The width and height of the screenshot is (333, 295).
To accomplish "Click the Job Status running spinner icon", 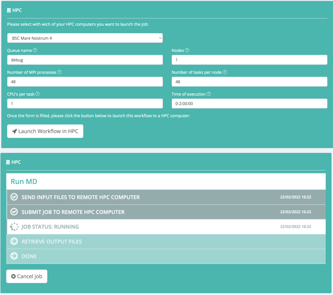I will click(x=14, y=227).
